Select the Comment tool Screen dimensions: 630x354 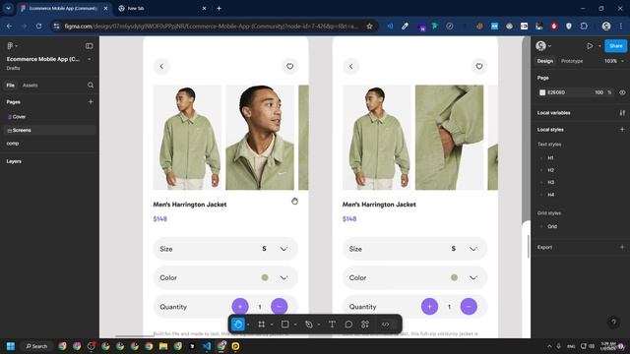348,324
